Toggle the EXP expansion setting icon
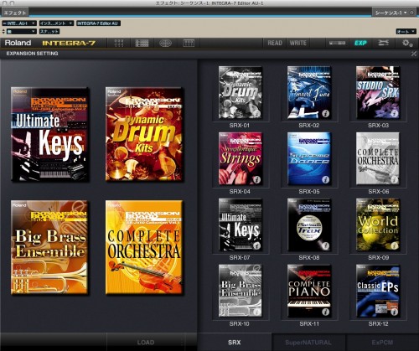Screen dimensions: 419x351 pyautogui.click(x=360, y=43)
